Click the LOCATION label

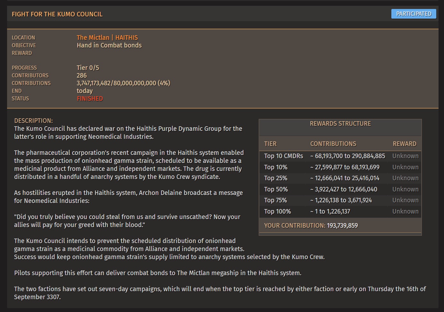(x=23, y=38)
